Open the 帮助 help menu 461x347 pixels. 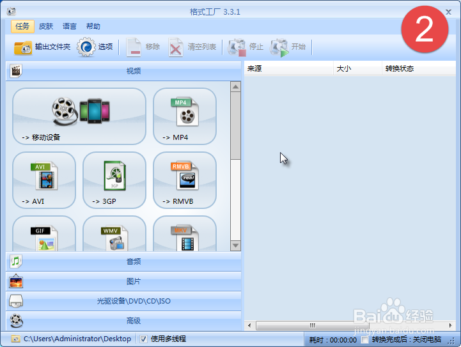(93, 26)
